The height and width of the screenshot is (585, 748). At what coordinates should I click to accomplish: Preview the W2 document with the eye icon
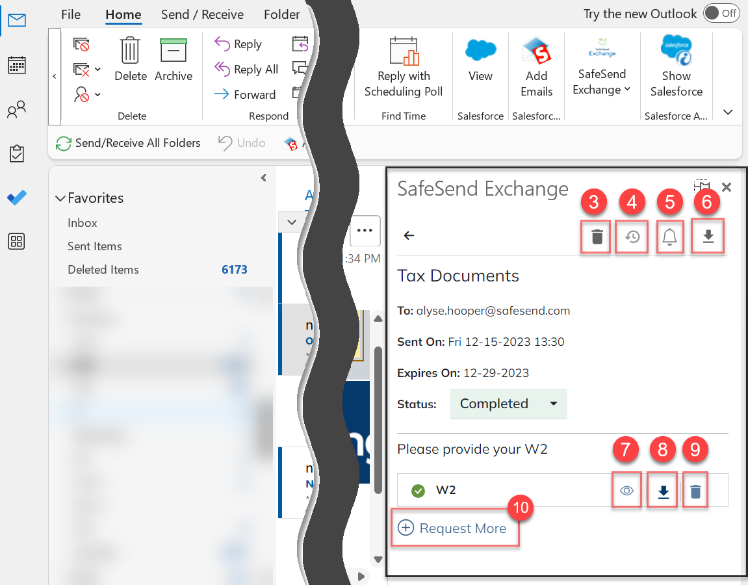[626, 490]
